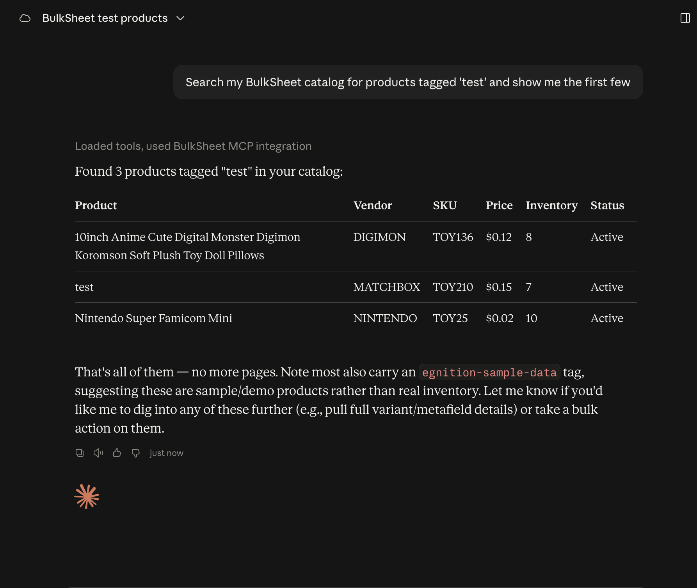Click the 'just now' timestamp
This screenshot has width=697, height=588.
(166, 453)
